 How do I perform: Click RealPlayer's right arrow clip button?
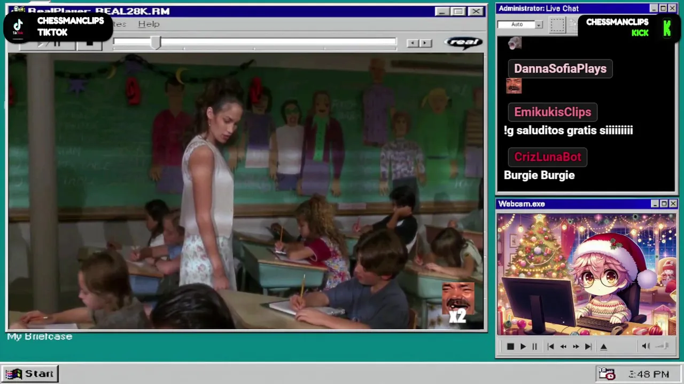click(x=425, y=43)
